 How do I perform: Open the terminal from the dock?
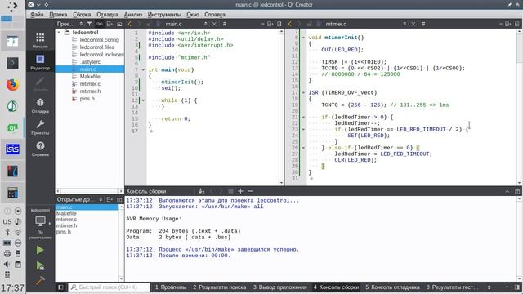point(12,63)
